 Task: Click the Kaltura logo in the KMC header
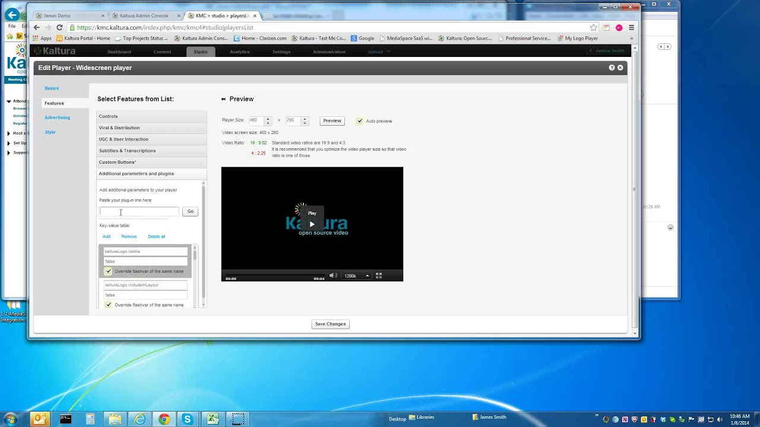click(x=55, y=52)
